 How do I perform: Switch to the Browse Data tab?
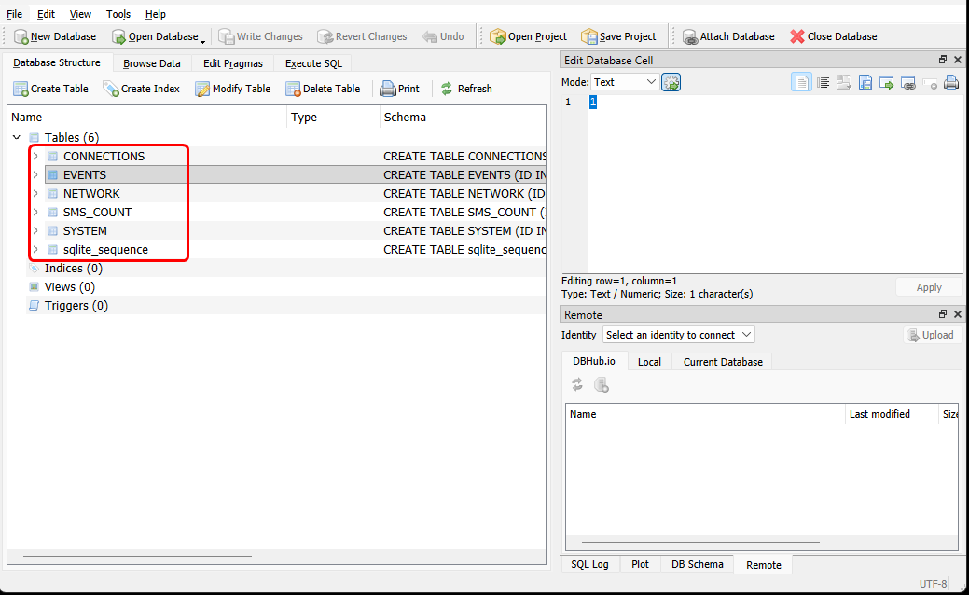(151, 63)
